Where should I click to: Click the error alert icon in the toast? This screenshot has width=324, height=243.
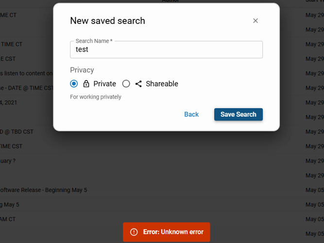[x=134, y=232]
